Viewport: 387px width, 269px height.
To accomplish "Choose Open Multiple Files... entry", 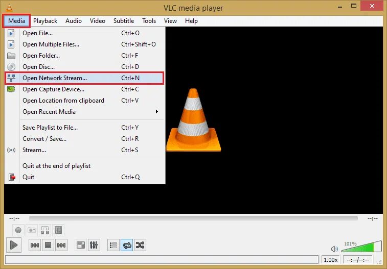I will pos(85,44).
